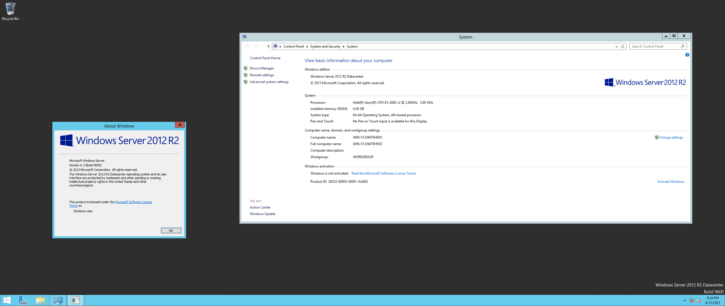Close the System window
Screen dimensions: 725x306
(x=684, y=36)
